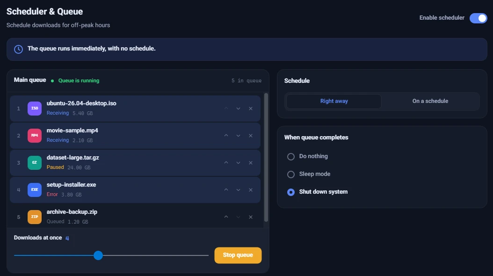
Task: Click the ubuntu-26.04-desktop.iso file name
Action: pyautogui.click(x=81, y=103)
